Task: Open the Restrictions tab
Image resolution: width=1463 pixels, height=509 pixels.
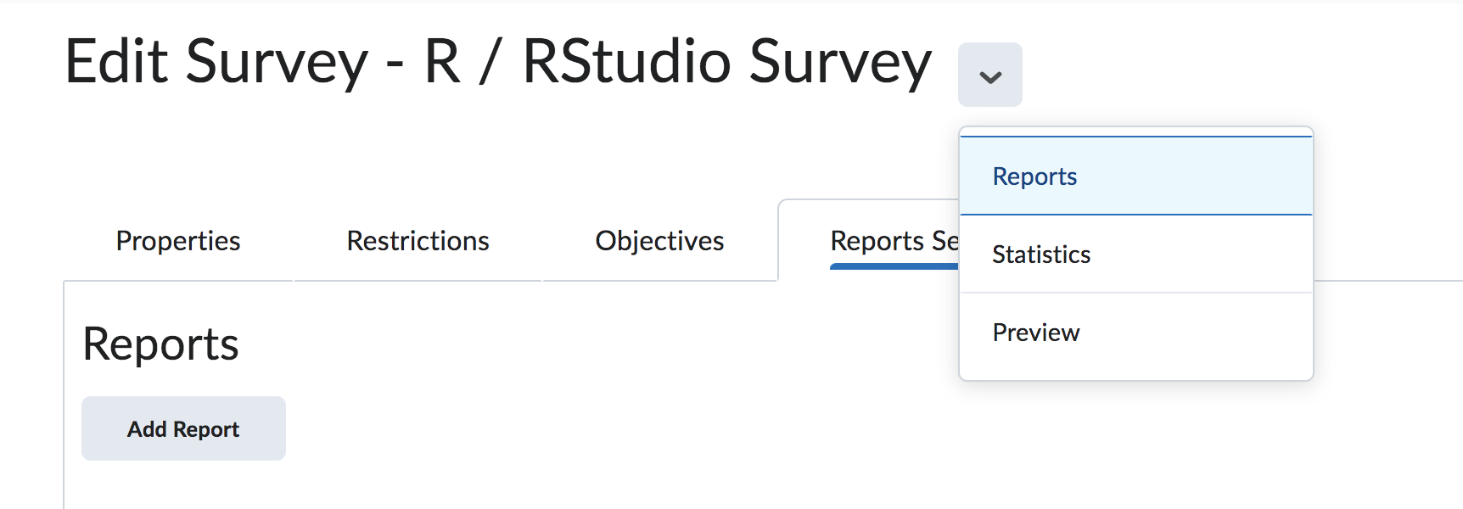Action: 418,241
